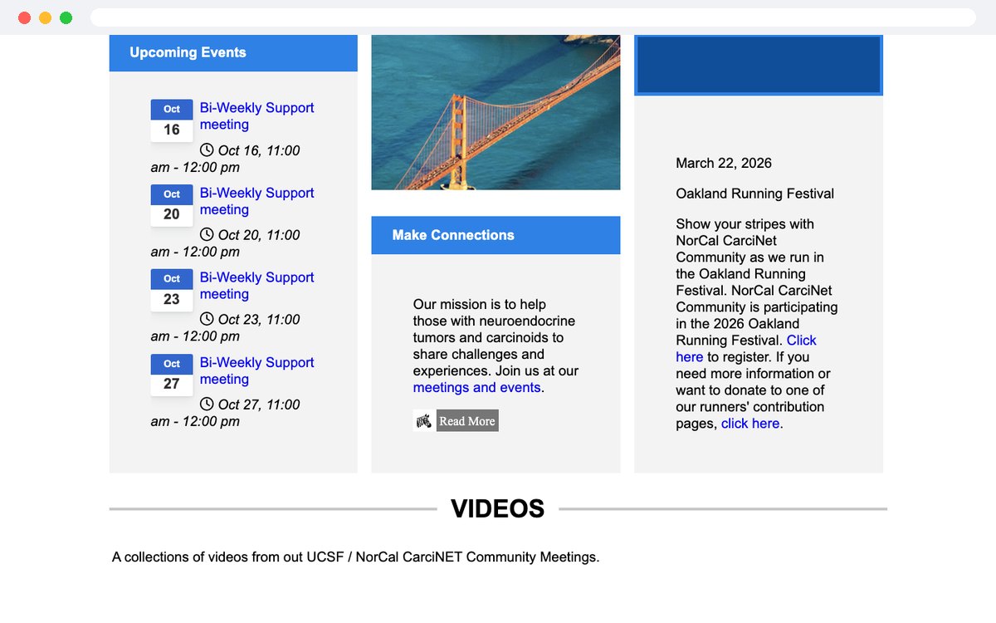
Task: Click the videos collection description text
Action: coord(355,557)
